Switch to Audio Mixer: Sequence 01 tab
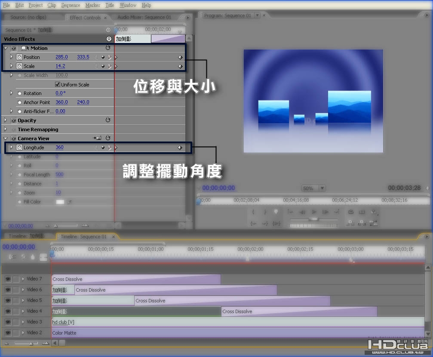 (x=144, y=17)
